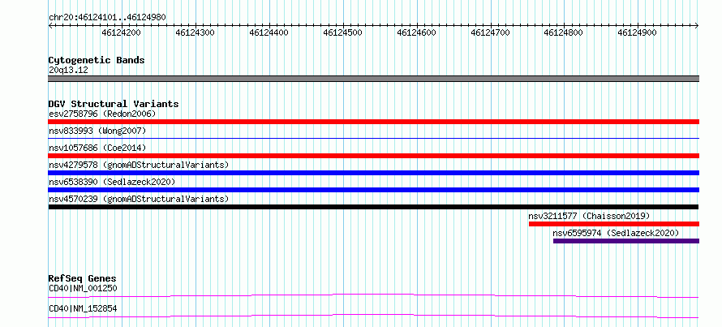Screen dimensions: 722x327
Task: Click magenta transcript line of CD40|NM_152854
Action: (374, 316)
